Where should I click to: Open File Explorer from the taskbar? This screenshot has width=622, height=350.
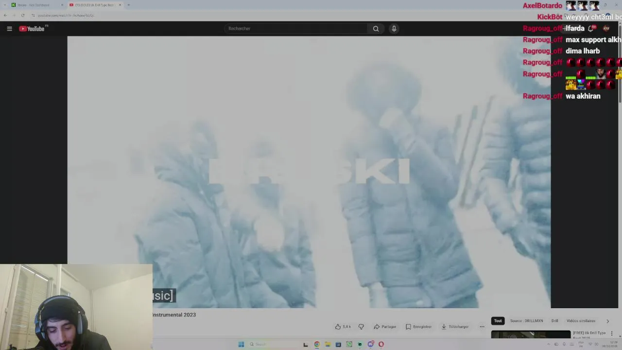pyautogui.click(x=328, y=344)
